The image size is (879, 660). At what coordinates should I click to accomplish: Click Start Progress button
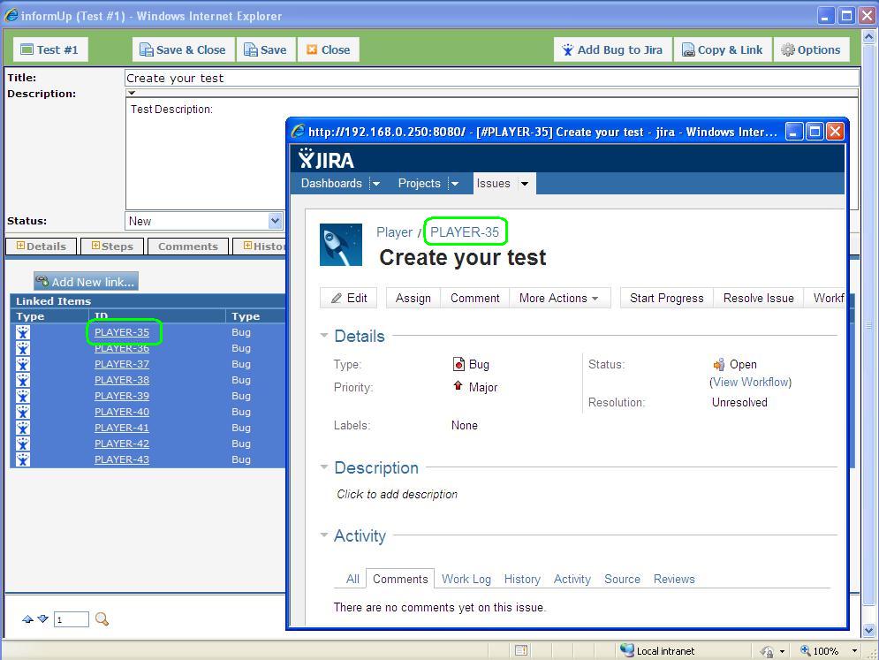666,298
